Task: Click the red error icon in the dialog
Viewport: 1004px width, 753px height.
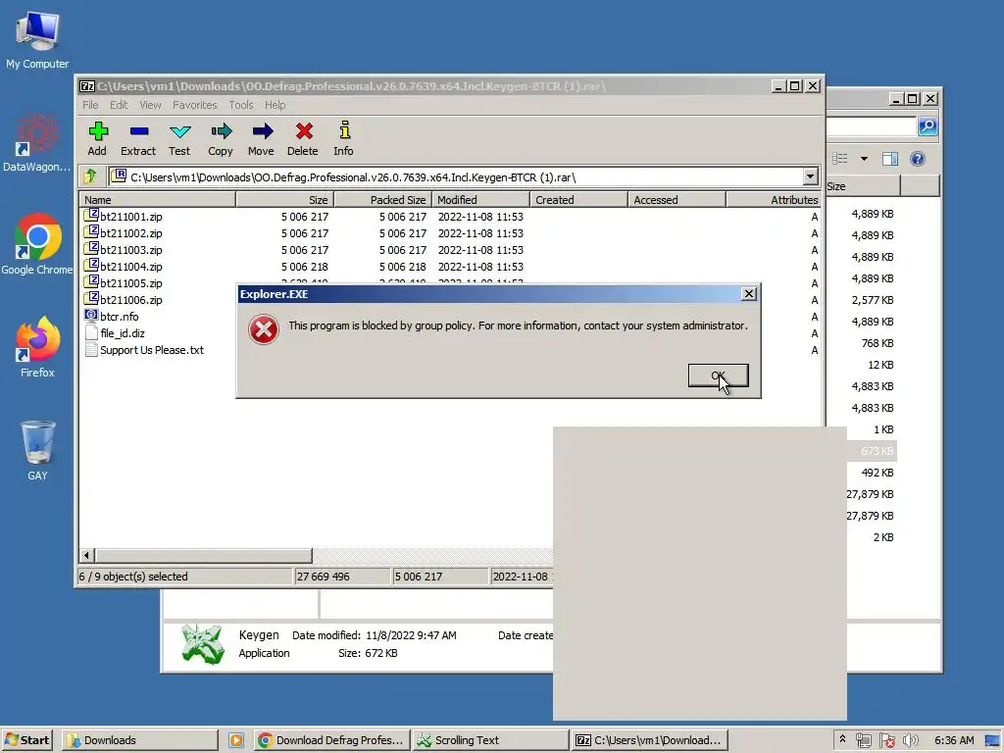Action: (x=263, y=329)
